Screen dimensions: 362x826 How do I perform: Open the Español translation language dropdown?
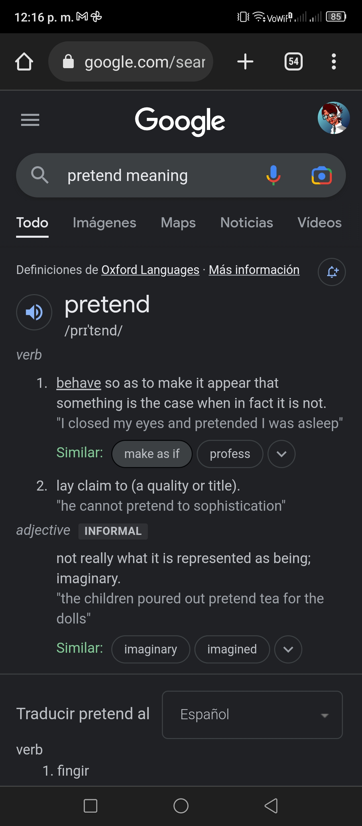pos(252,715)
